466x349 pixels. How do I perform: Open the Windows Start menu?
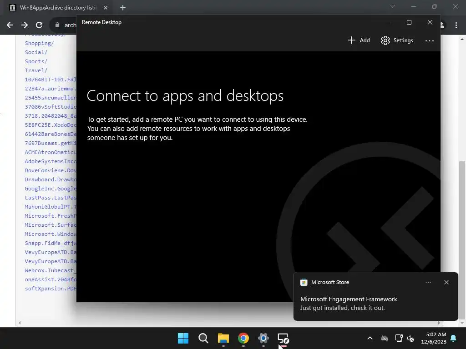pos(183,338)
